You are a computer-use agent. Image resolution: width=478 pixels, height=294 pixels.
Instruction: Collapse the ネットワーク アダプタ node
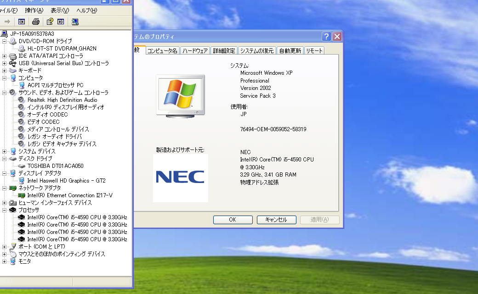4,188
